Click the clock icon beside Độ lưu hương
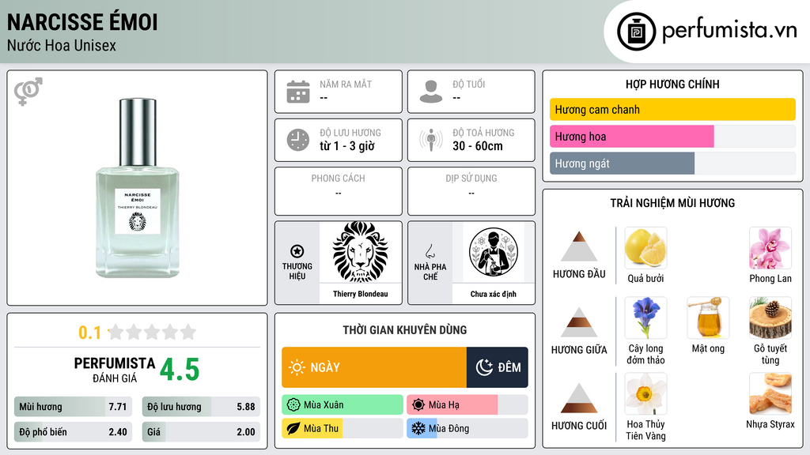Screen dimensions: 810x455 tap(298, 140)
